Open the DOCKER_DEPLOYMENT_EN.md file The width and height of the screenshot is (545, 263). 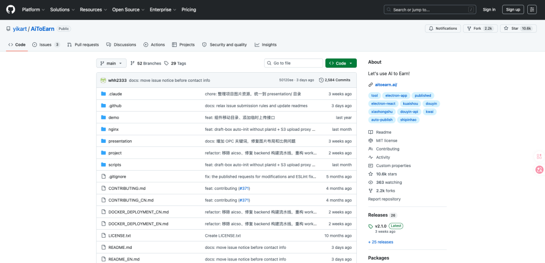[x=138, y=224]
